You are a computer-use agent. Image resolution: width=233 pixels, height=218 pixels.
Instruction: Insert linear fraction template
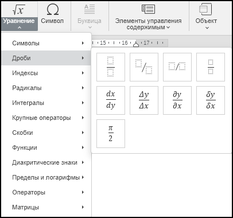pyautogui.click(x=177, y=67)
